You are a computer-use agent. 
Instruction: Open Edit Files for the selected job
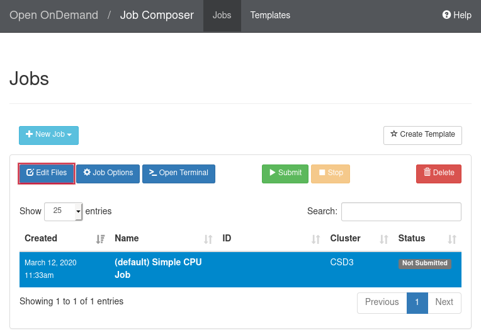(47, 173)
